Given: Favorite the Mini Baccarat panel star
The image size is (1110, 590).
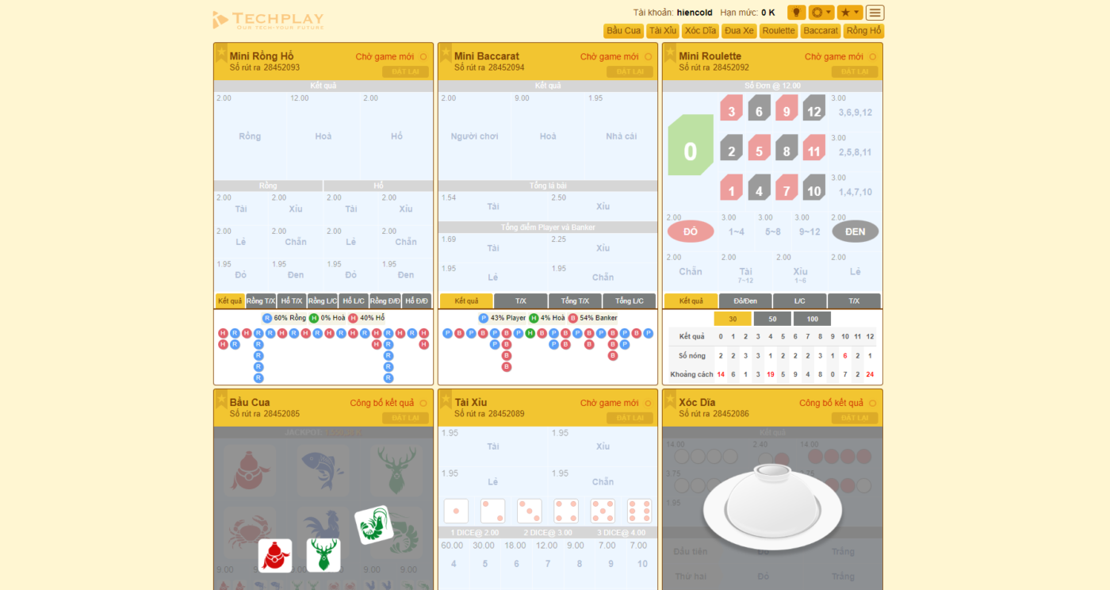Looking at the screenshot, I should point(446,53).
